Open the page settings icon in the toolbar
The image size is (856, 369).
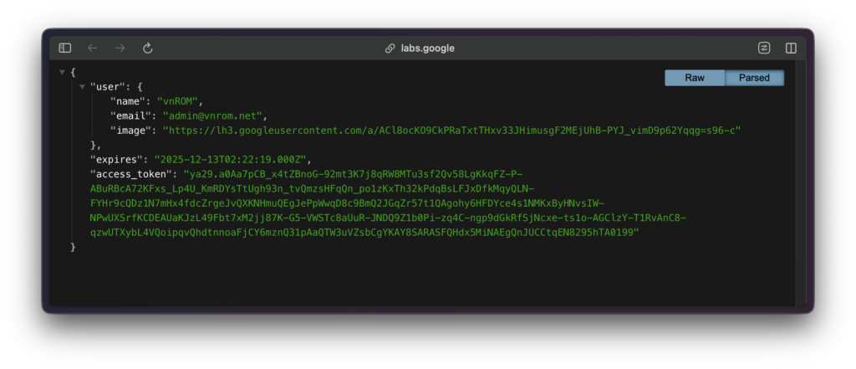pyautogui.click(x=763, y=49)
